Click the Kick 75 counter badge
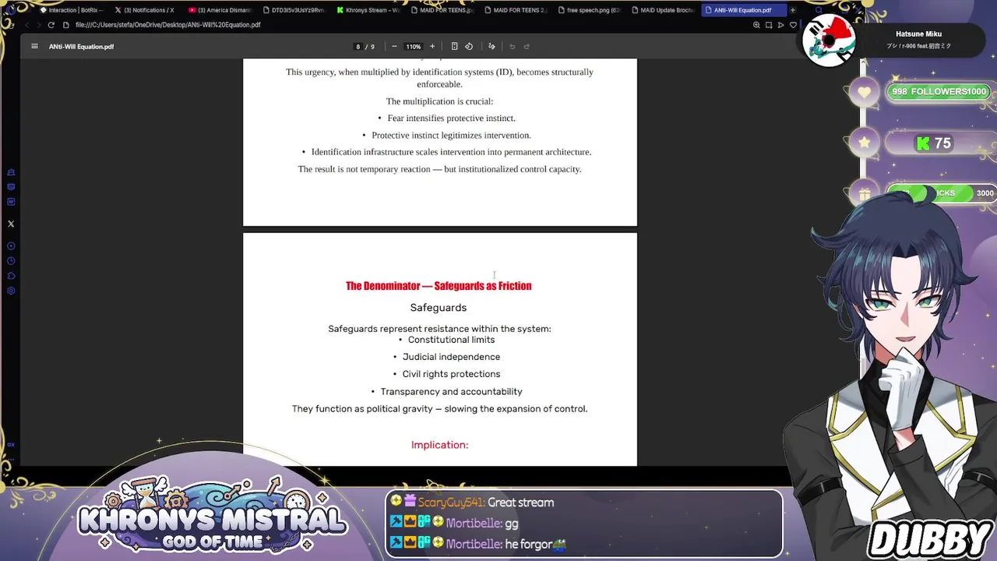The height and width of the screenshot is (561, 997). [934, 143]
